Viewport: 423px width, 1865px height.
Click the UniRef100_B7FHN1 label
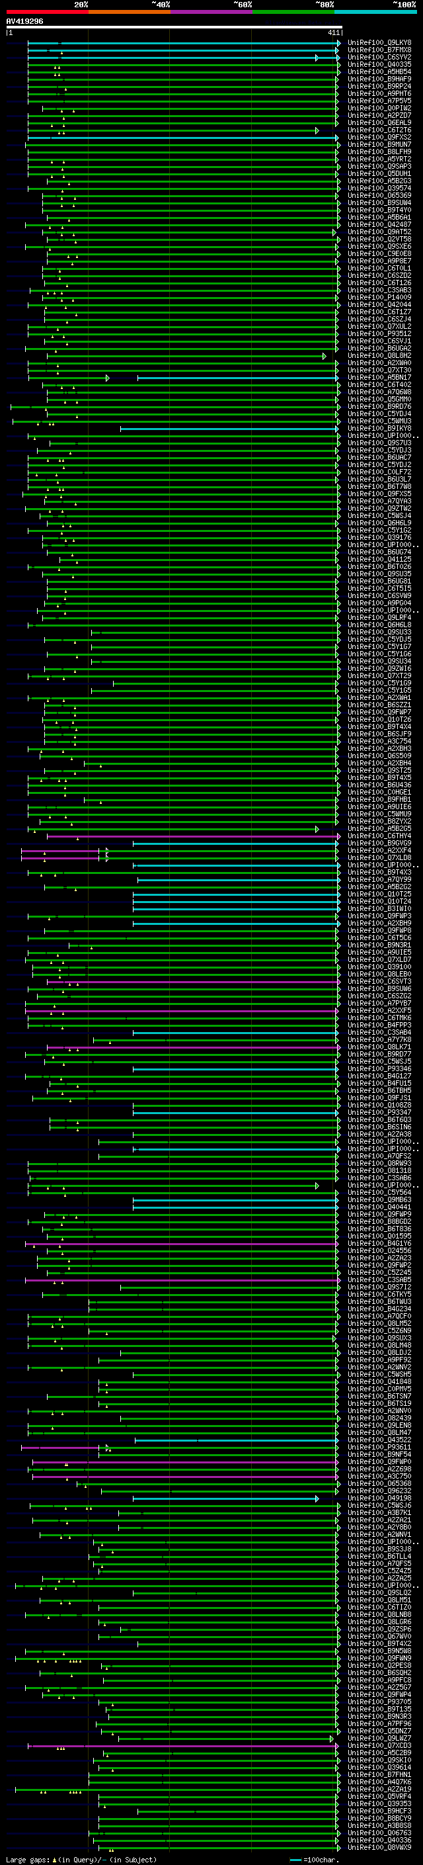pos(379,1775)
